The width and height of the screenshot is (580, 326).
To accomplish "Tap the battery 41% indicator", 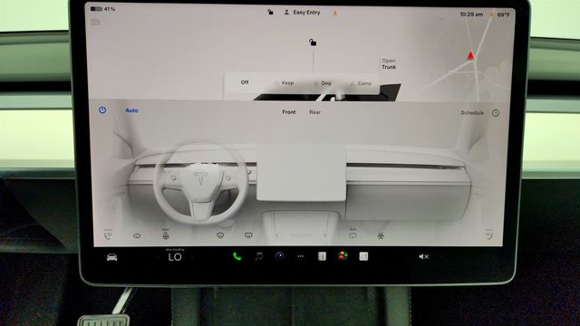I will [x=102, y=9].
